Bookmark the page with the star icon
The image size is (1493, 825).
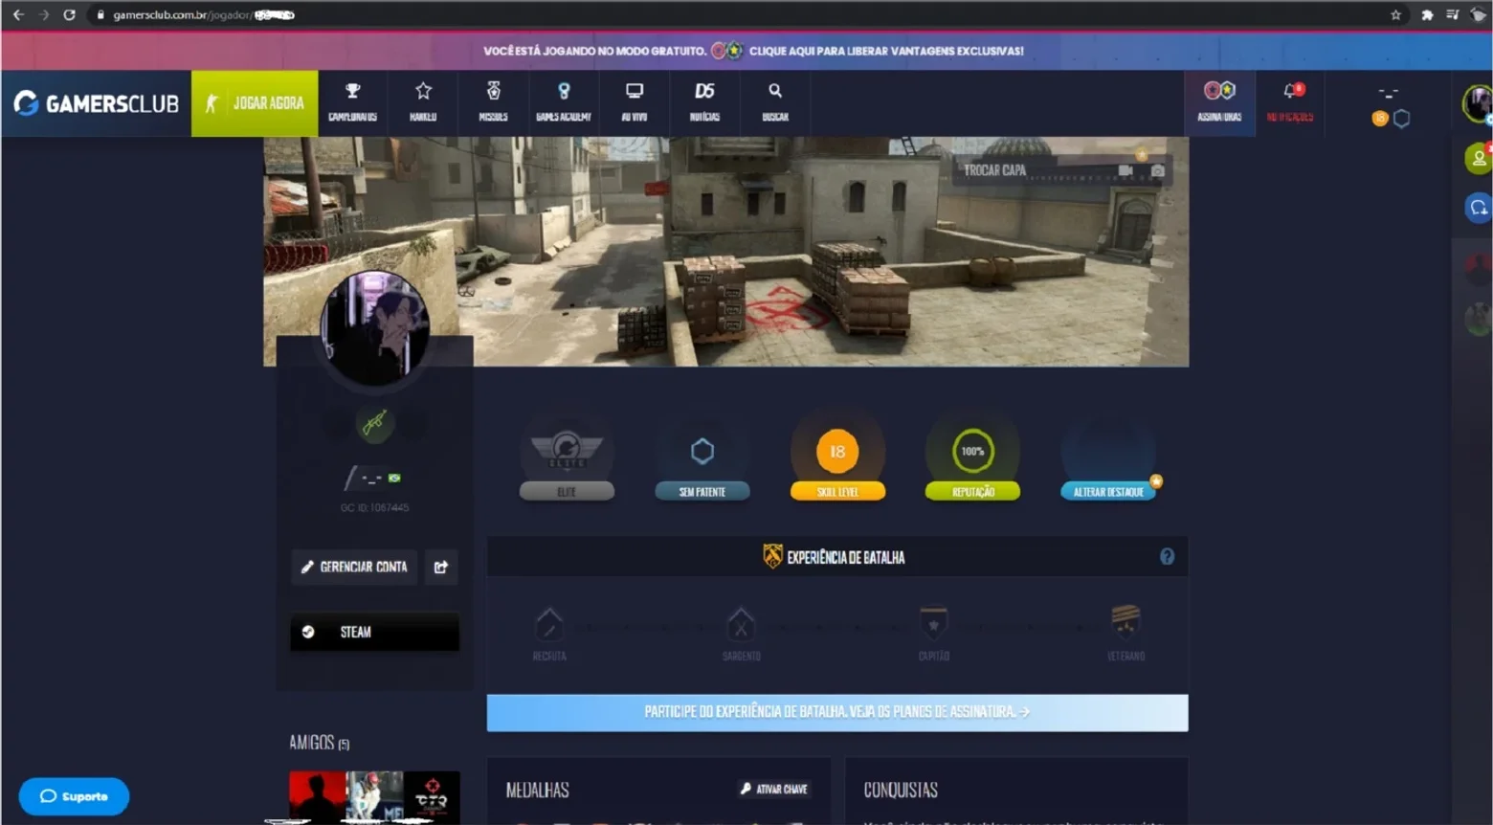(1395, 14)
